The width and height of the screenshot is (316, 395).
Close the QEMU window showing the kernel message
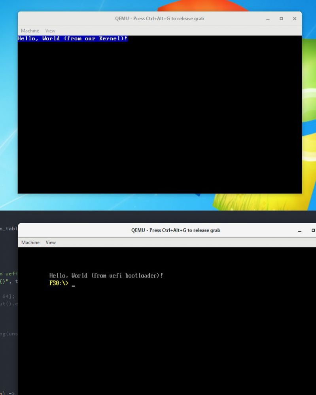(x=294, y=19)
